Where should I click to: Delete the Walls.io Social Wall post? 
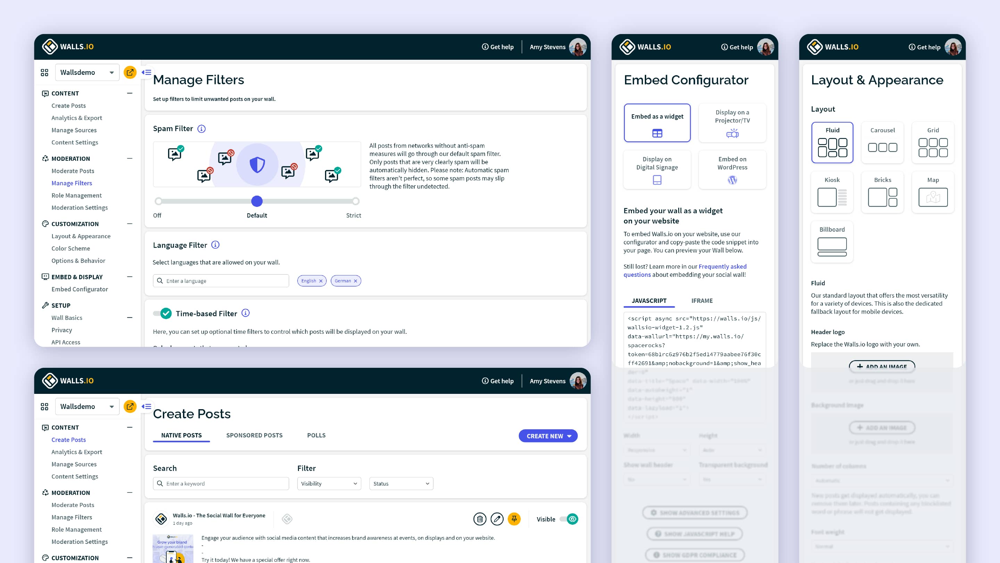[480, 519]
